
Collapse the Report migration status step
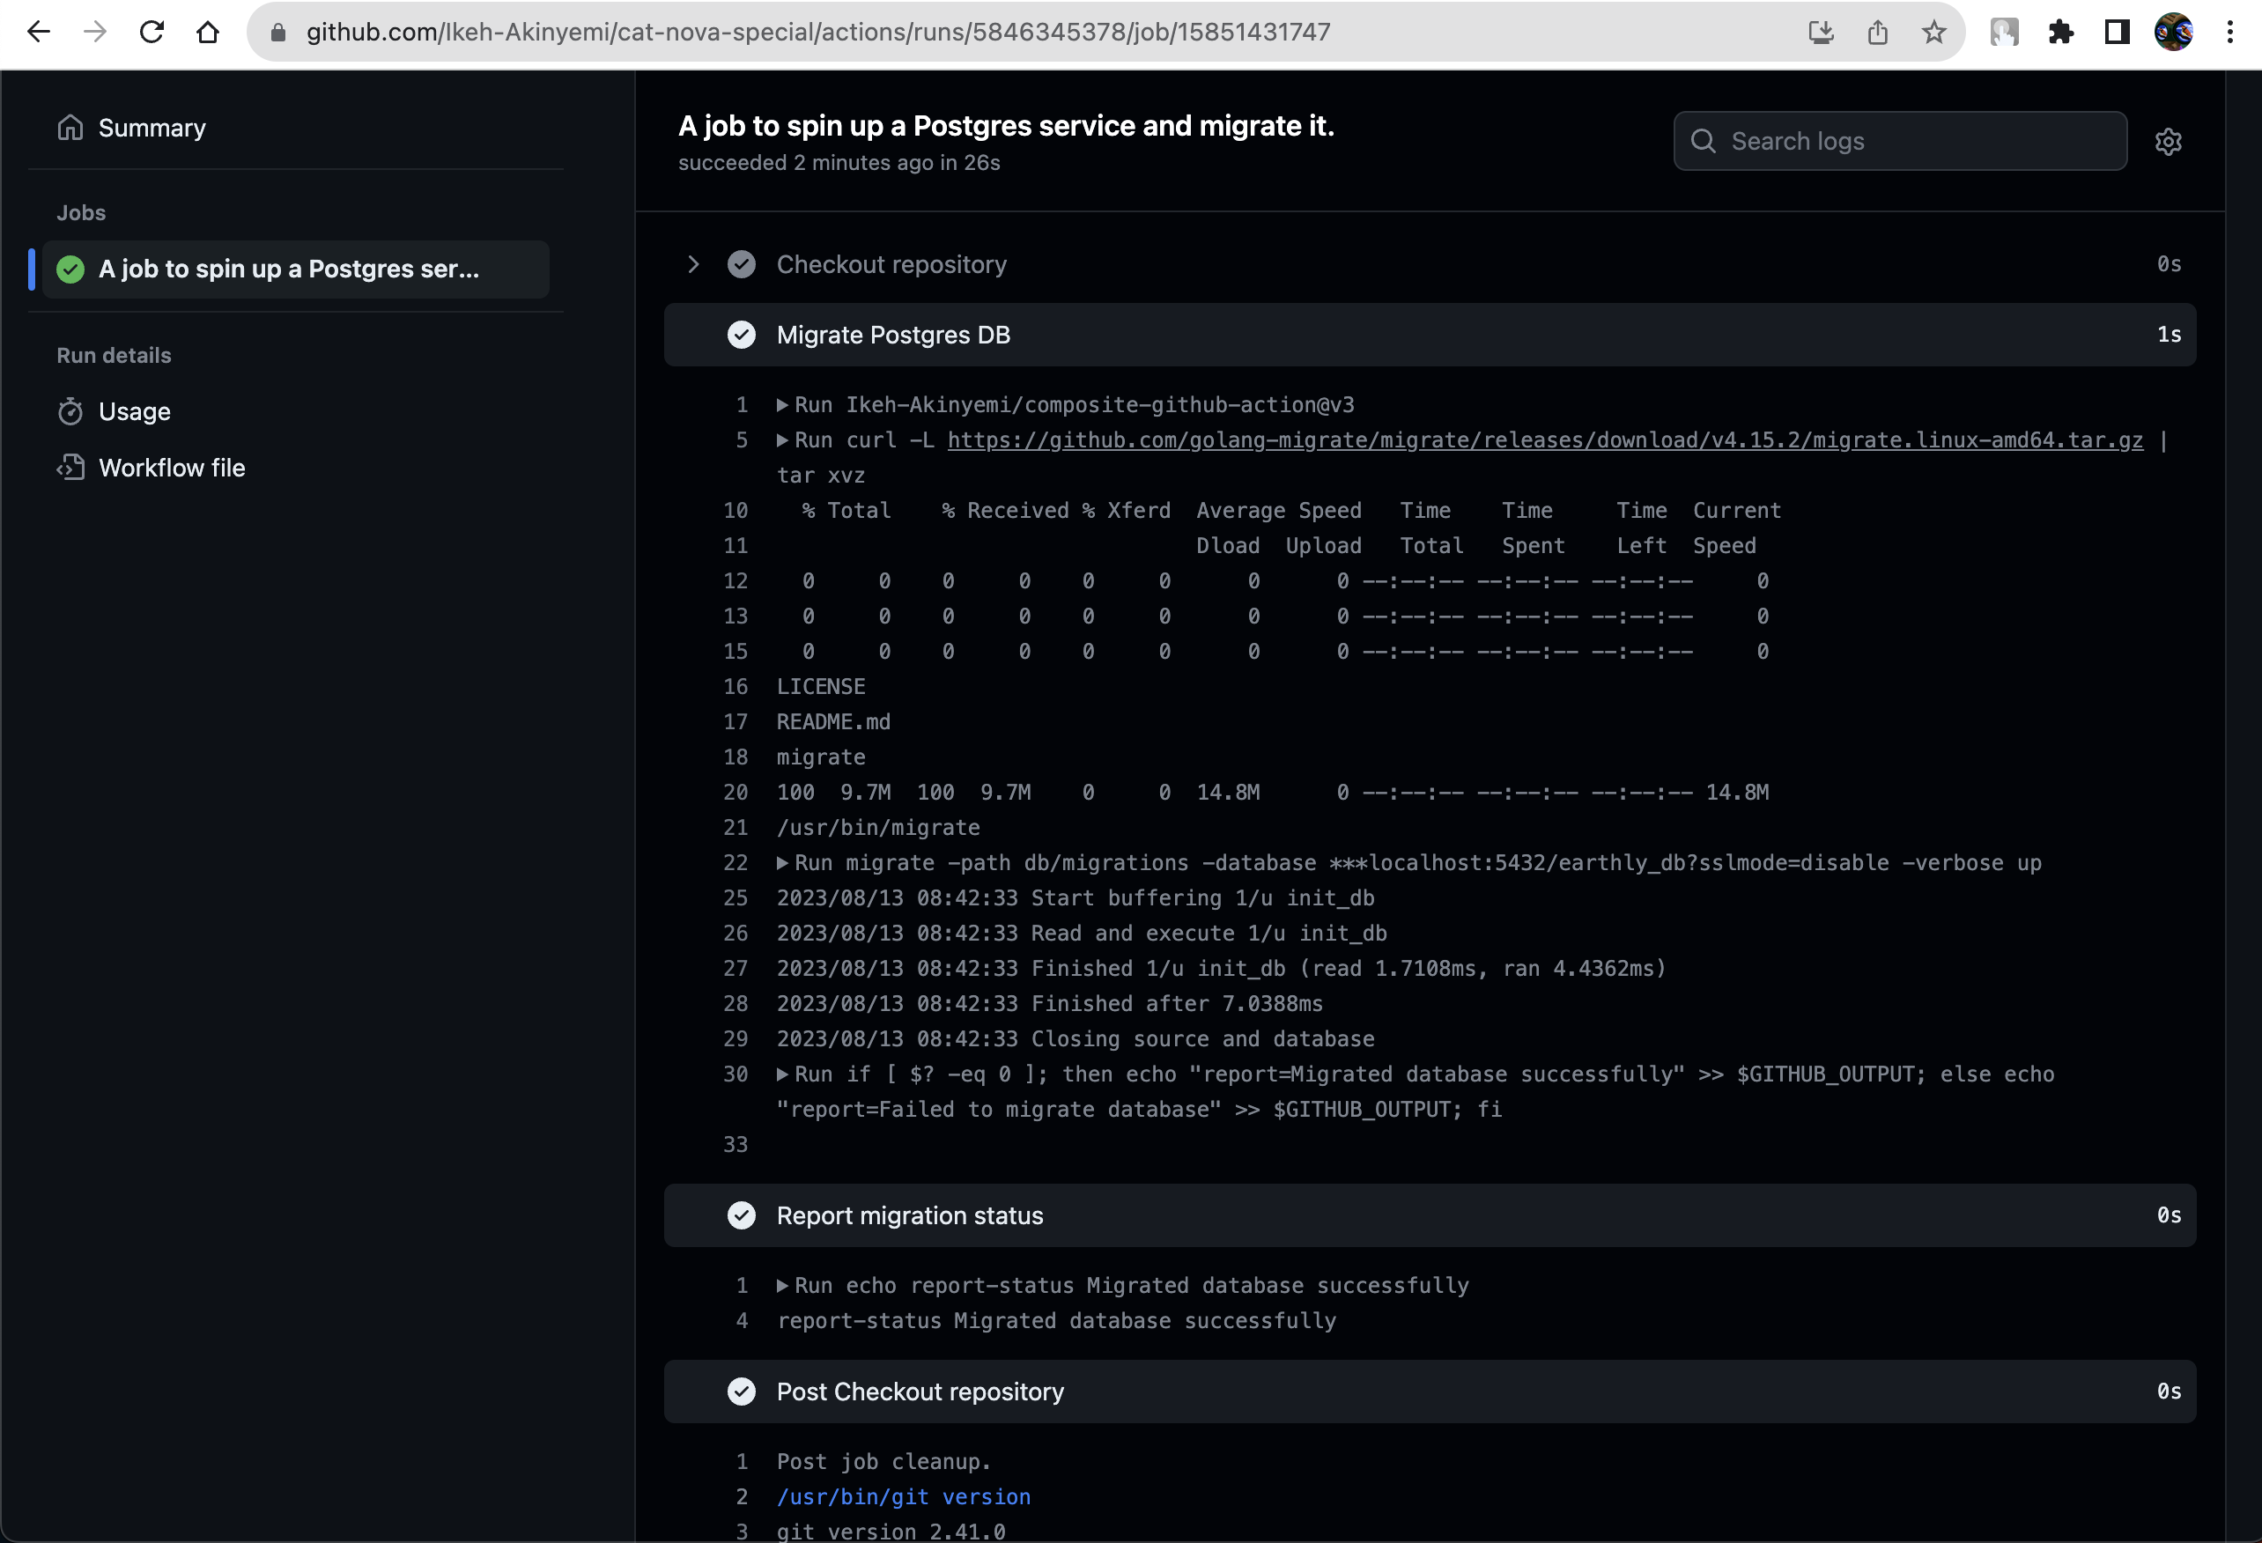click(909, 1215)
